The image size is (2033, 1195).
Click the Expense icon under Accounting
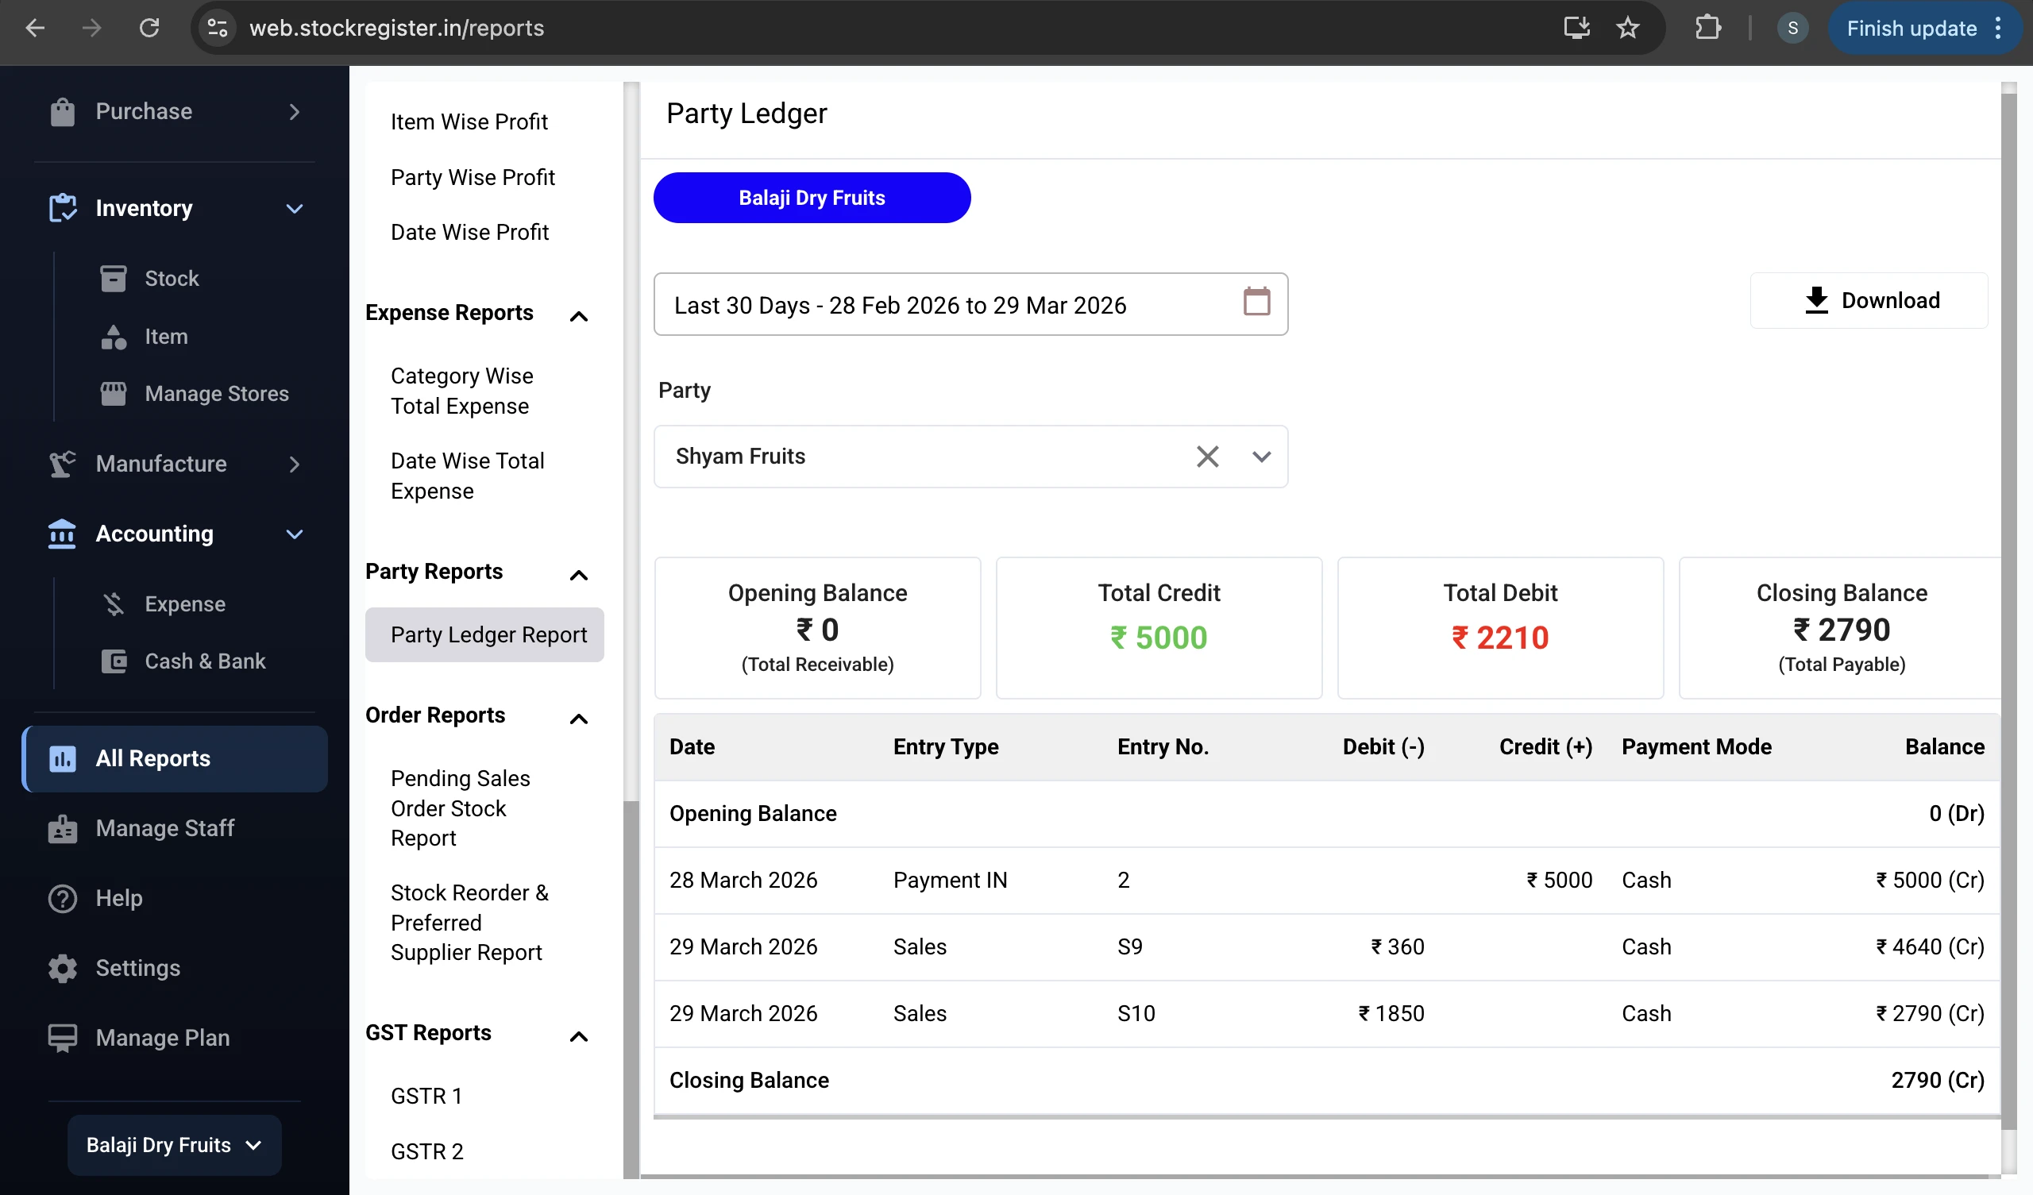point(113,603)
